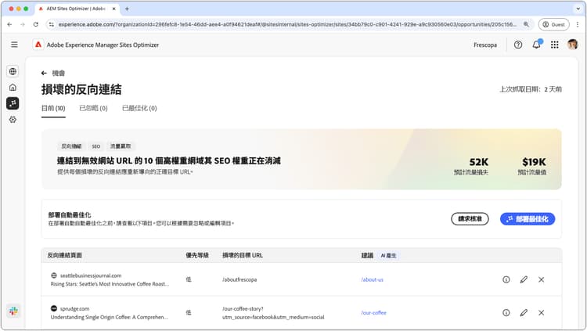The image size is (587, 331).
Task: Click the browser address bar URL
Action: [x=287, y=24]
